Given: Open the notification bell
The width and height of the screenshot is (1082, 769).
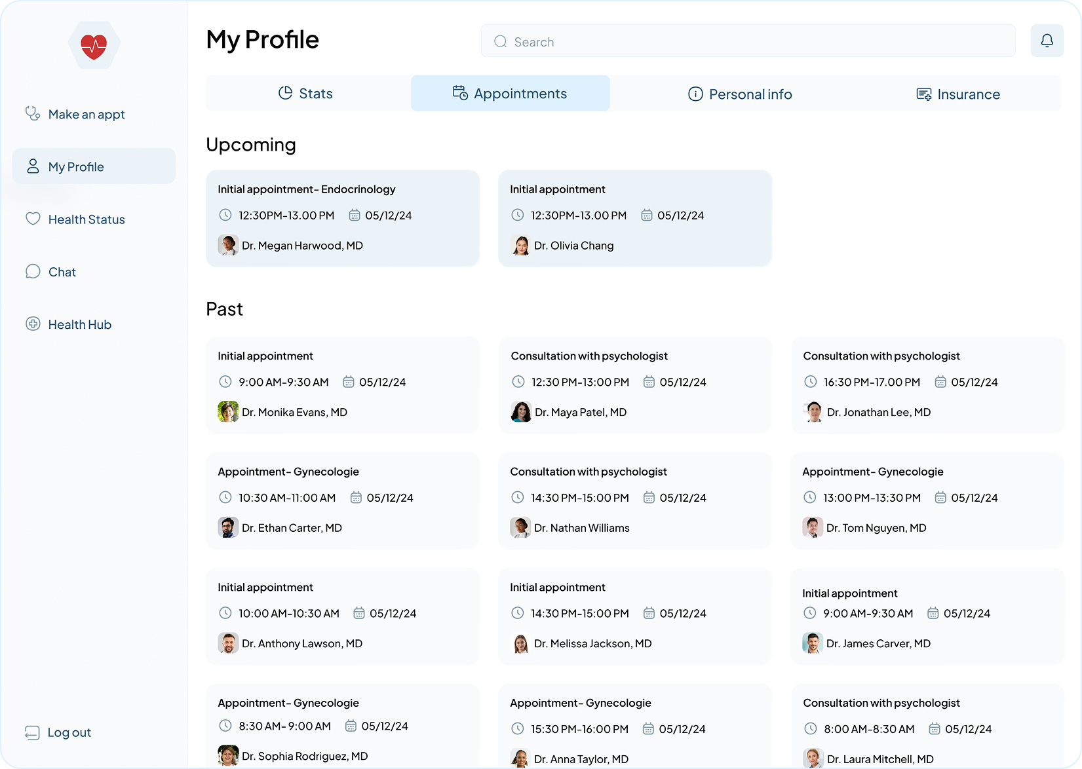Looking at the screenshot, I should coord(1047,40).
